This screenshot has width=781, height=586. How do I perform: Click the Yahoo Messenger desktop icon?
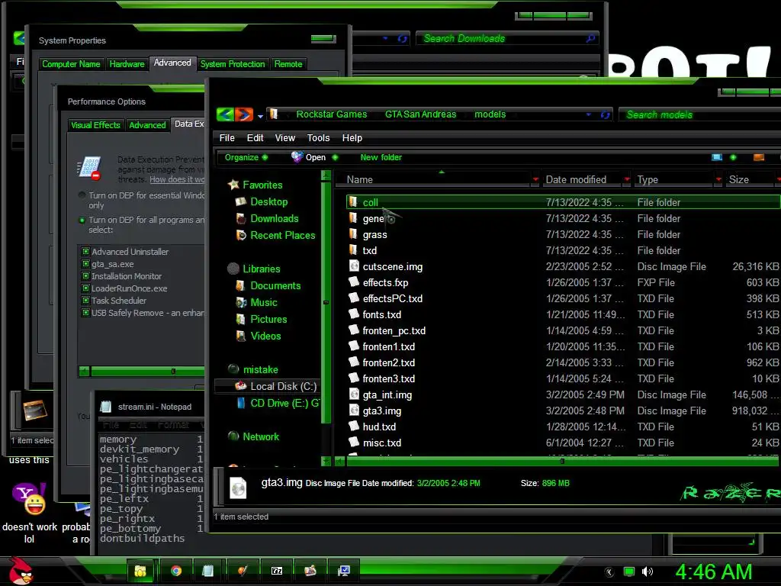(x=30, y=499)
